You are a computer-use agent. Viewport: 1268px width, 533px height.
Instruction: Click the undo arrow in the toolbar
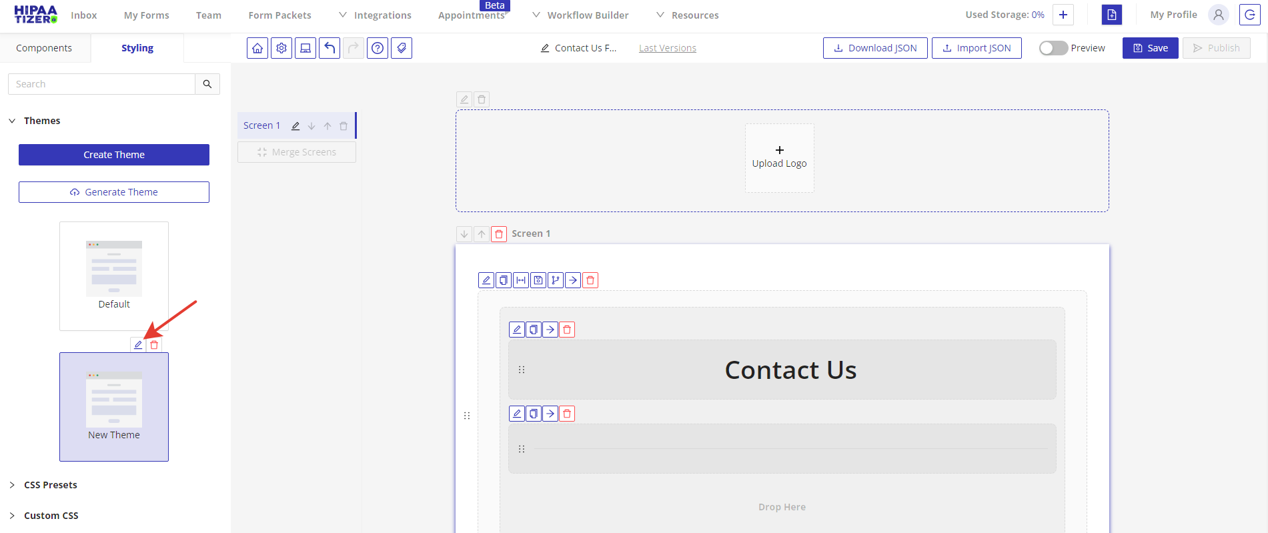(330, 48)
